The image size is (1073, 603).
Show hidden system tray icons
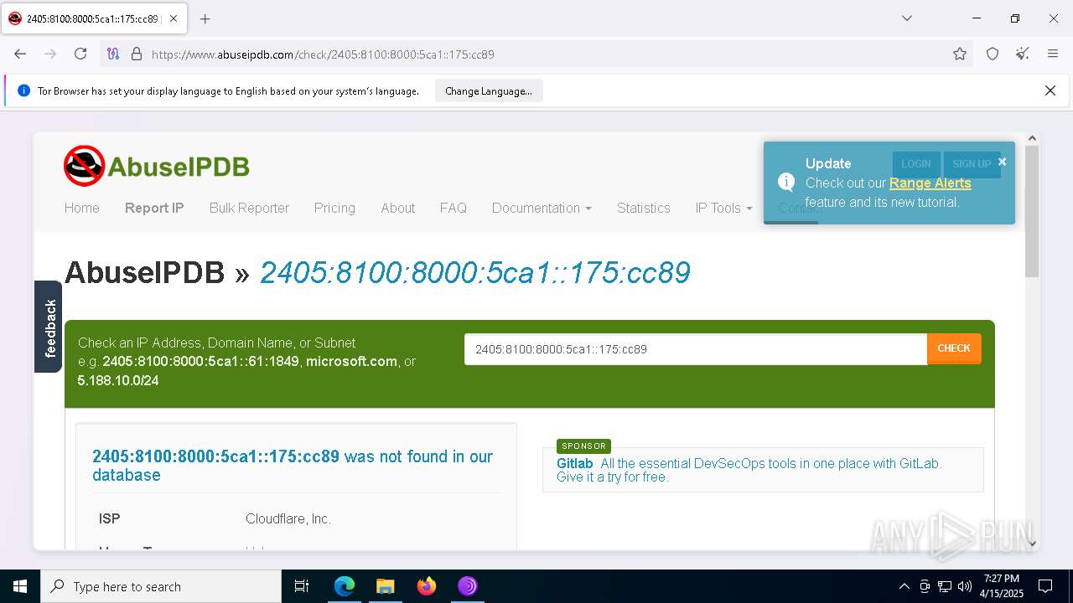pos(904,586)
